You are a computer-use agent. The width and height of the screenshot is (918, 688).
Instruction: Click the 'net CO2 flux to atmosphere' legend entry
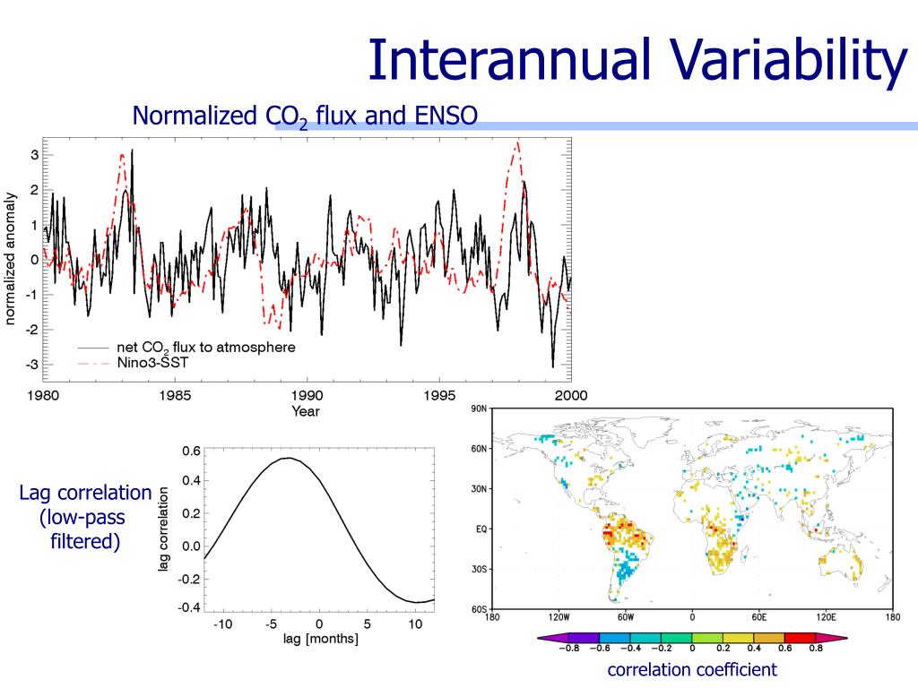click(x=206, y=348)
